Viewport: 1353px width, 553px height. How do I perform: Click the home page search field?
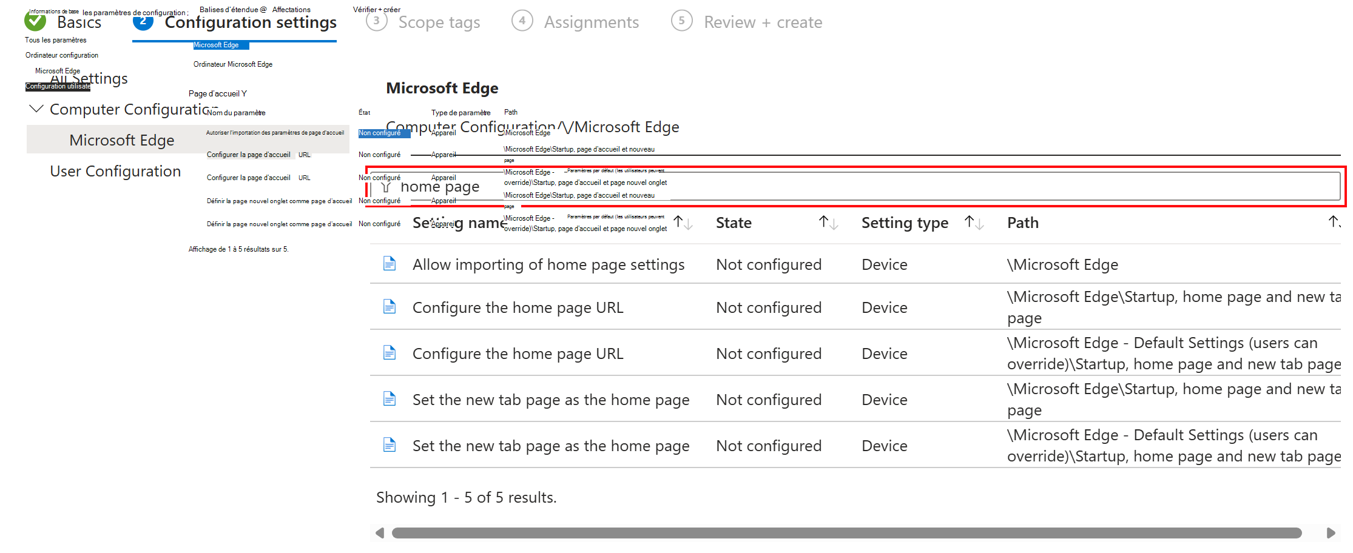[x=855, y=187]
